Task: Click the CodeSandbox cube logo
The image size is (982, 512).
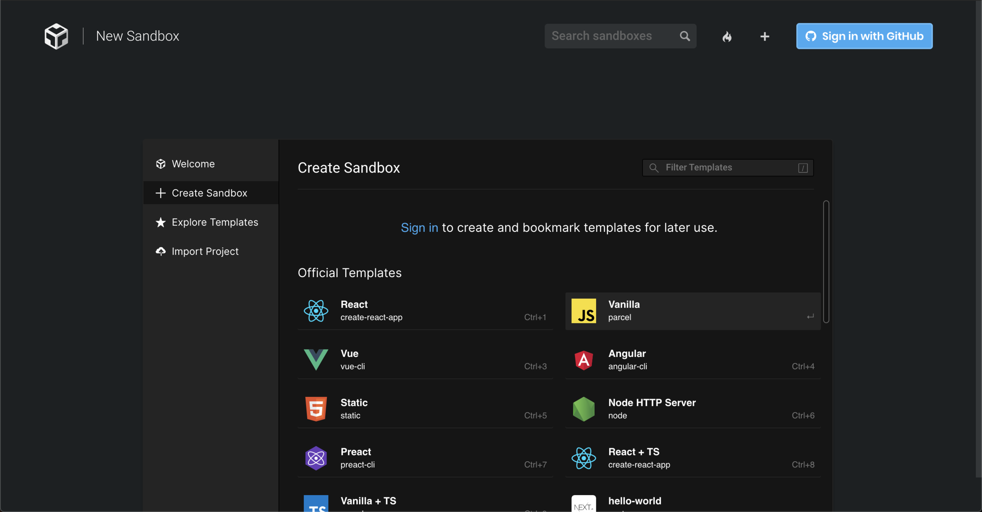Action: [x=56, y=36]
